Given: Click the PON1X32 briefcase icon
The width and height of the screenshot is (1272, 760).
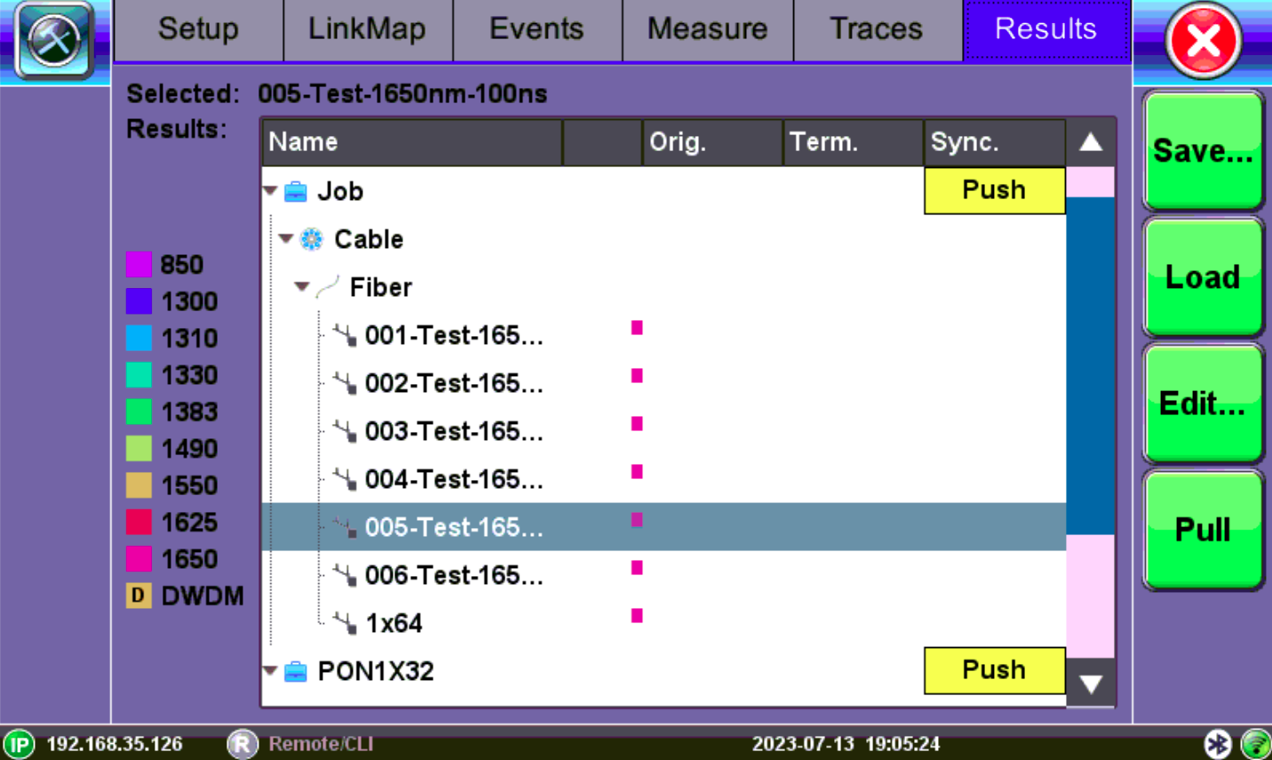Looking at the screenshot, I should pos(296,672).
